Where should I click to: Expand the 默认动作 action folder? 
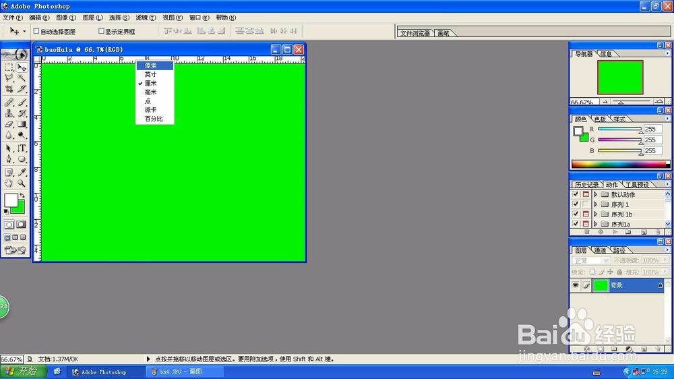coord(595,194)
